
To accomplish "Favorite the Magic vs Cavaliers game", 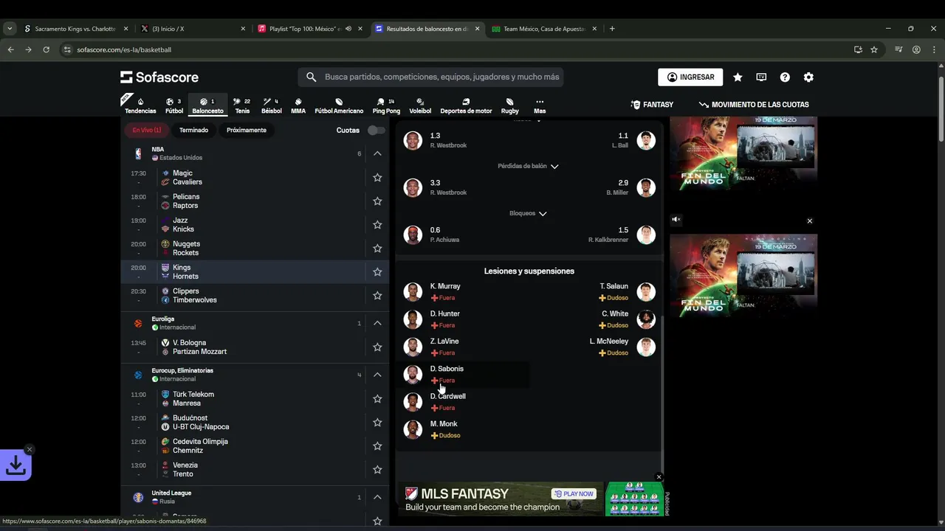I will (377, 178).
